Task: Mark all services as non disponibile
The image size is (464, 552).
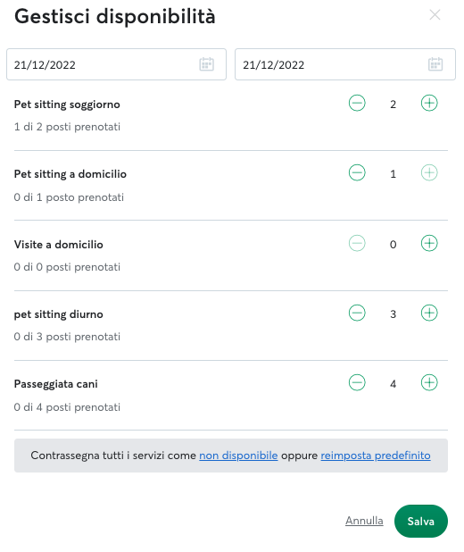Action: click(x=238, y=456)
